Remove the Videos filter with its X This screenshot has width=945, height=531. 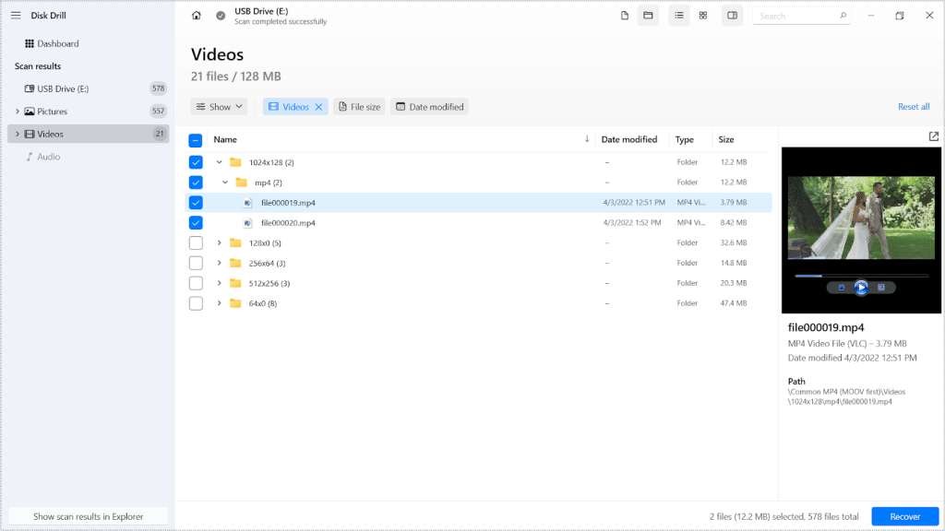[318, 107]
